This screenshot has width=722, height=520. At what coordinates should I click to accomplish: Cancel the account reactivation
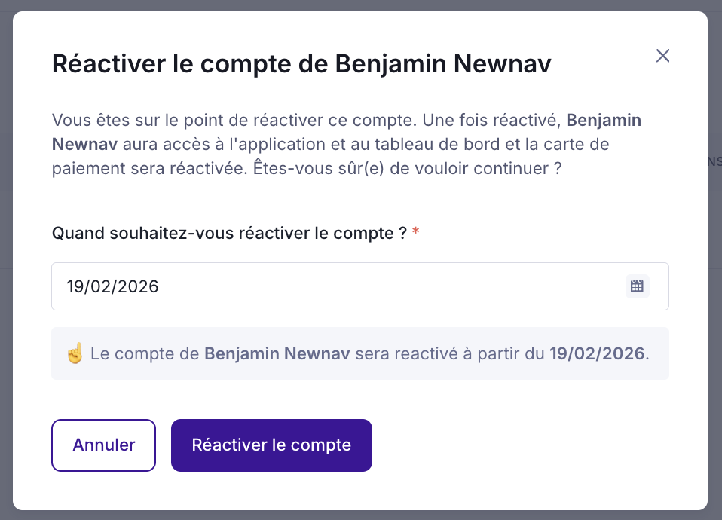103,445
